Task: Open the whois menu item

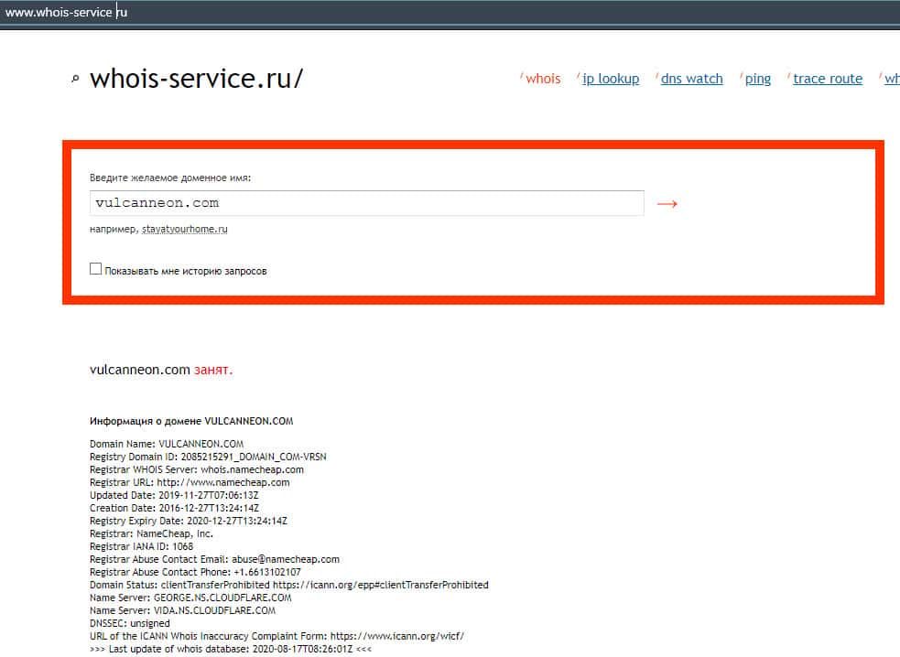Action: coord(543,79)
